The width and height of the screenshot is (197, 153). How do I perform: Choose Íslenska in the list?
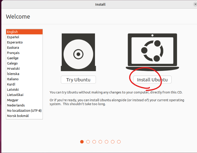click(24, 74)
